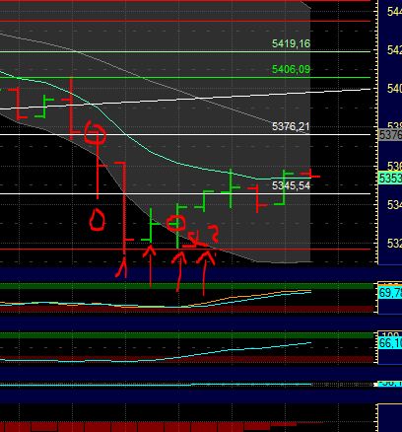Select the grey 5376 tag on price axis
Image resolution: width=402 pixels, height=432 pixels.
point(390,135)
